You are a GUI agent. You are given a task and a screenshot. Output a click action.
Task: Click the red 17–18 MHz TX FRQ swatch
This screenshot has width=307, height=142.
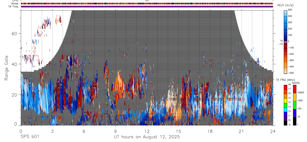coord(285,87)
